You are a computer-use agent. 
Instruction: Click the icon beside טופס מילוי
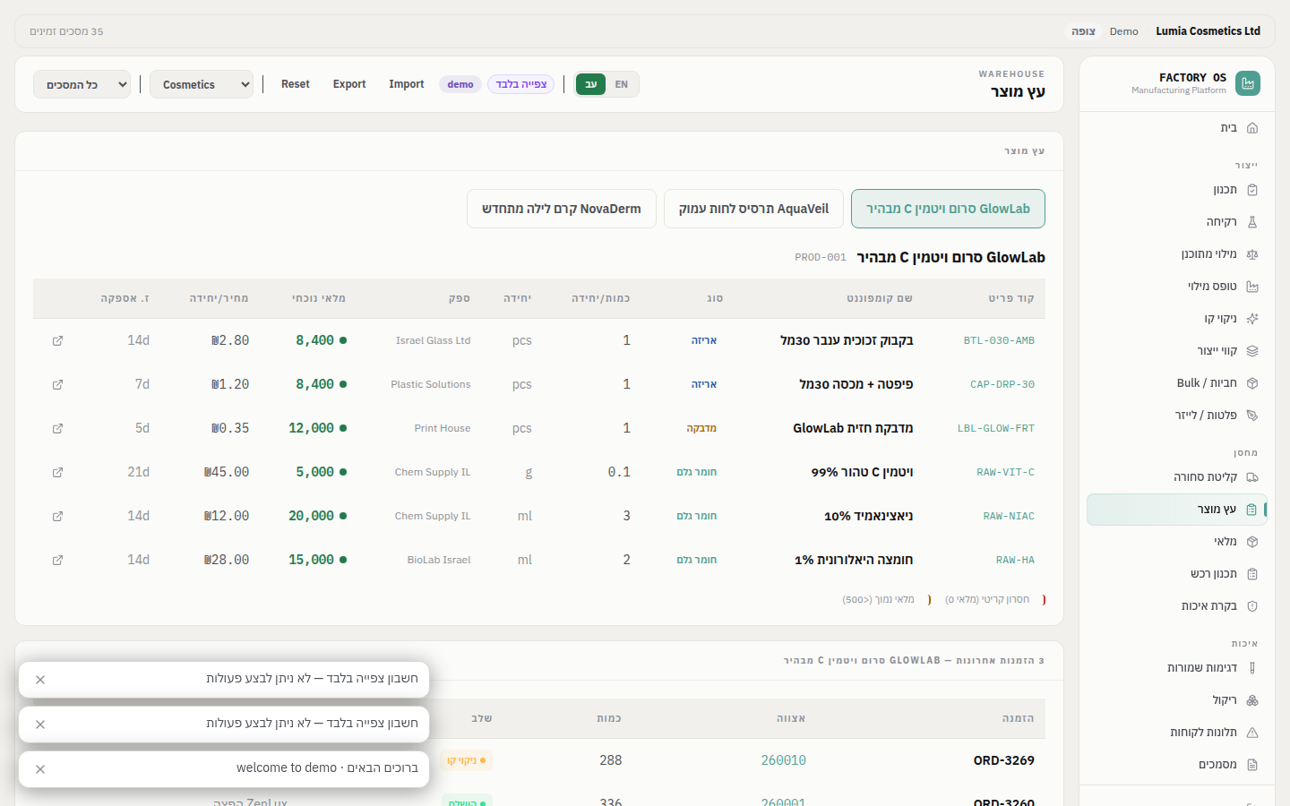tap(1252, 287)
